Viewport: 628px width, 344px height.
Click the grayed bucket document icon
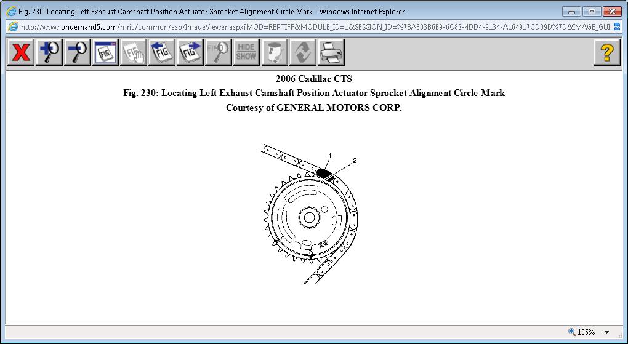click(275, 52)
